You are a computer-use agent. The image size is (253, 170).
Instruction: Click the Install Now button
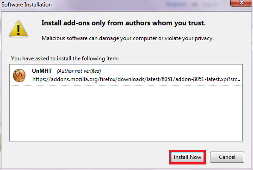[x=187, y=157]
